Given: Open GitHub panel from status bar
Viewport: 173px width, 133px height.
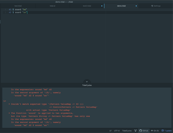Looking at the screenshot, I should click(x=144, y=131).
